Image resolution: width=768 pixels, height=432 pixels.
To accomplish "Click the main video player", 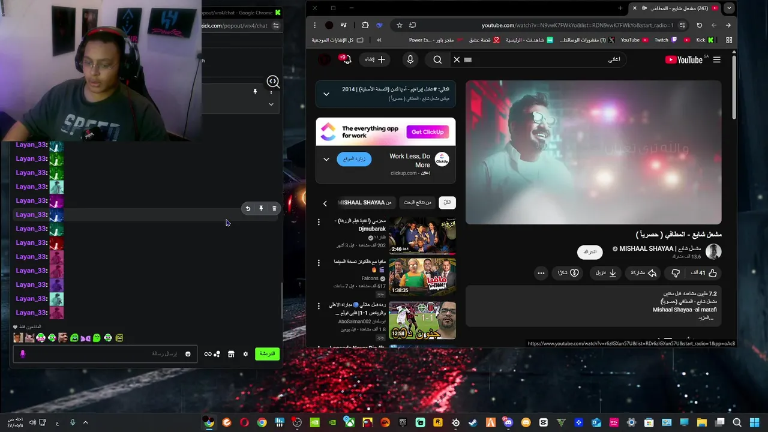I will coord(593,152).
